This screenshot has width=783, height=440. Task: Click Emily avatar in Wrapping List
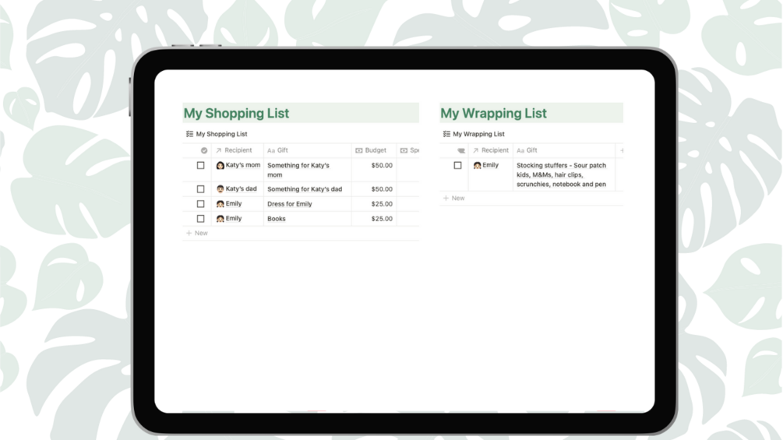pyautogui.click(x=478, y=165)
